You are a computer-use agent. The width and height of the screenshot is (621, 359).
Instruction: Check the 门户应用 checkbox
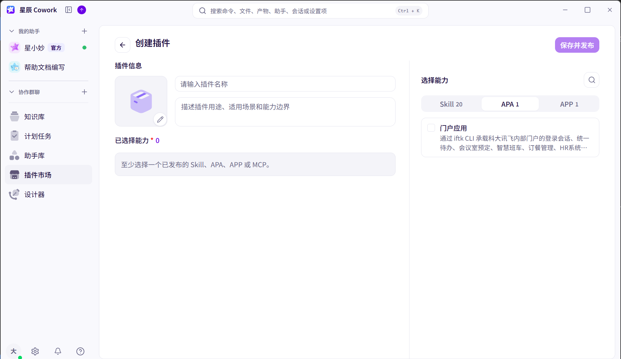431,128
